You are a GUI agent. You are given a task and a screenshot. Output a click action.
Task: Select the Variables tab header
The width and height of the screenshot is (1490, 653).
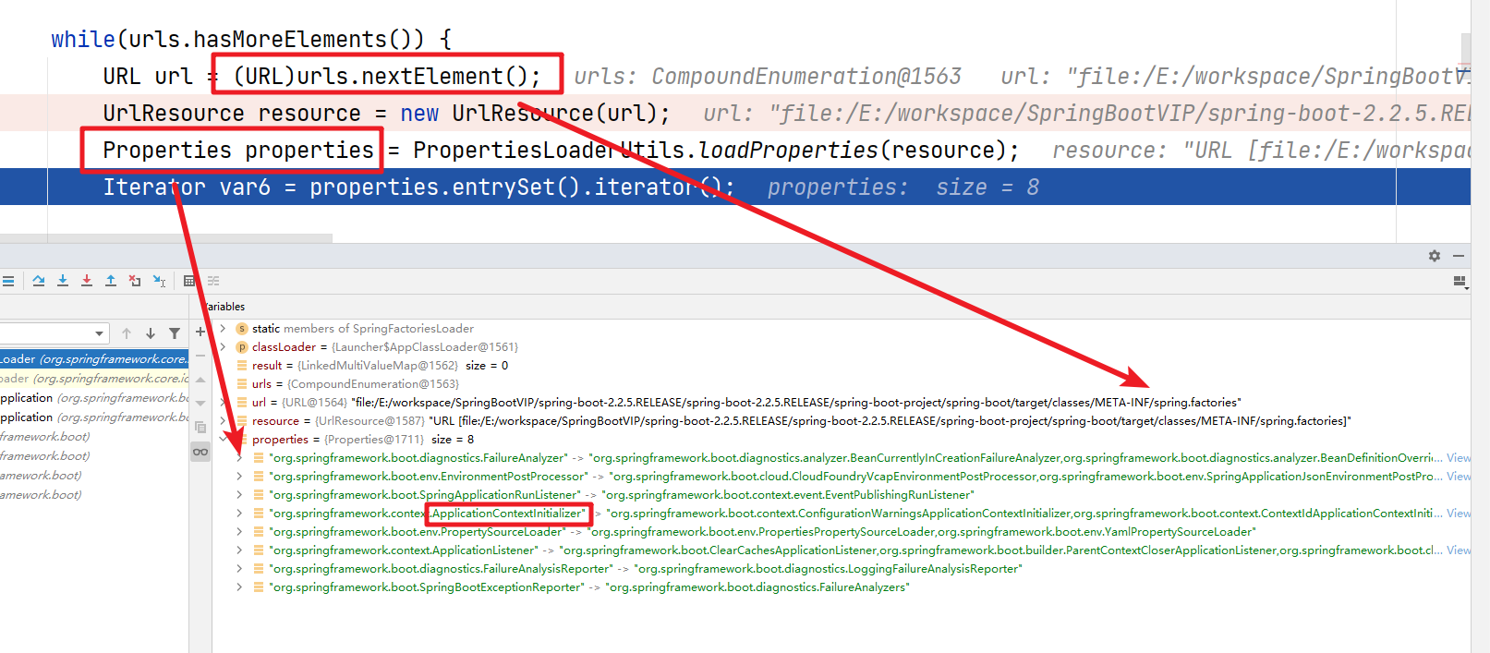pos(224,307)
